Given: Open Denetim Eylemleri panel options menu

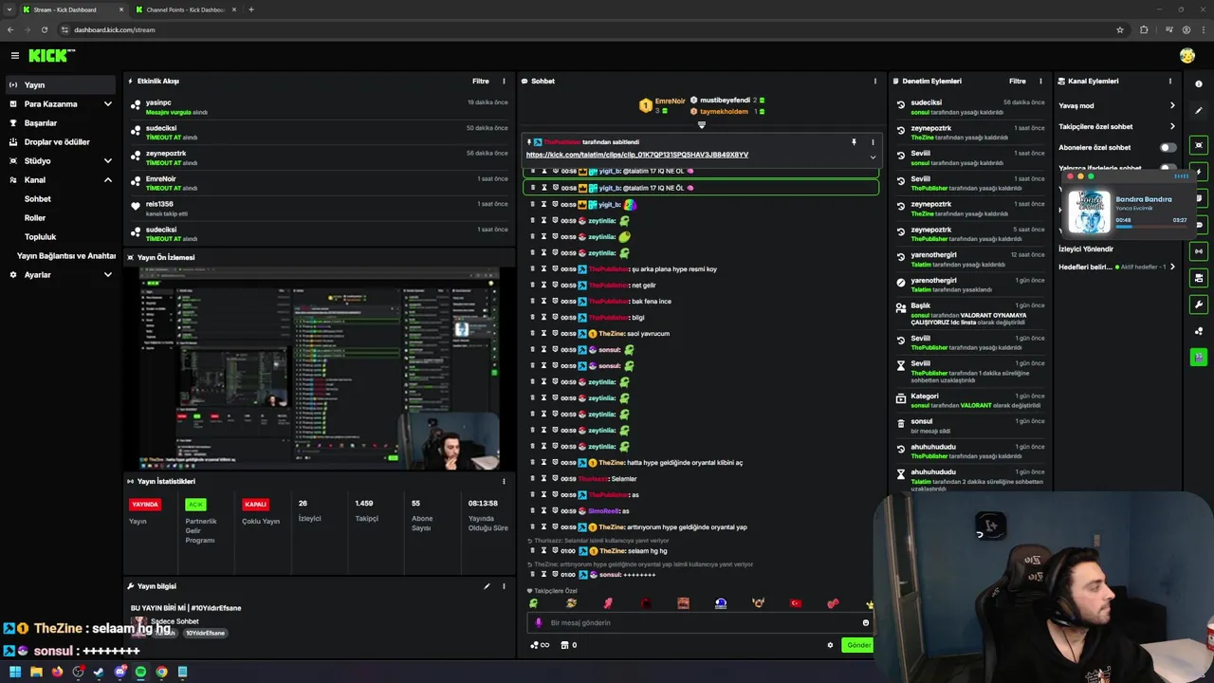Looking at the screenshot, I should coord(1040,81).
